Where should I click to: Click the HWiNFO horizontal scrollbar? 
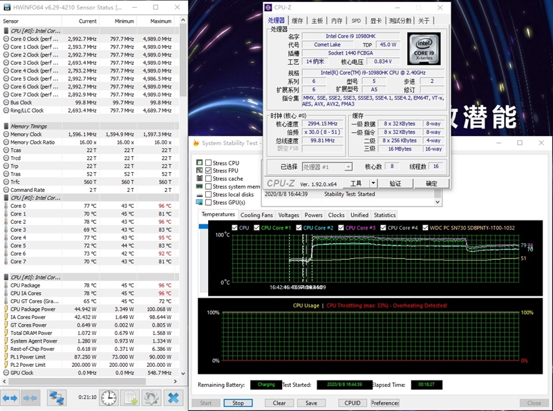(x=77, y=381)
